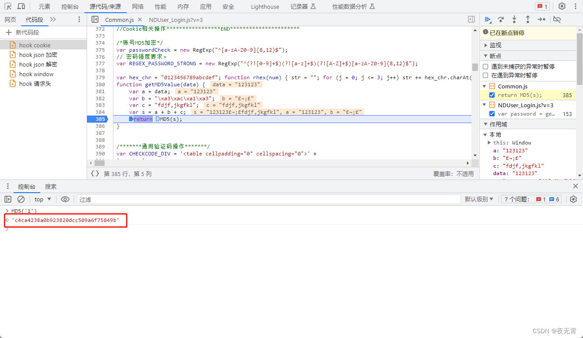Open the DevTools three-dot customize menu
Viewport: 583px width, 338px height.
575,6
